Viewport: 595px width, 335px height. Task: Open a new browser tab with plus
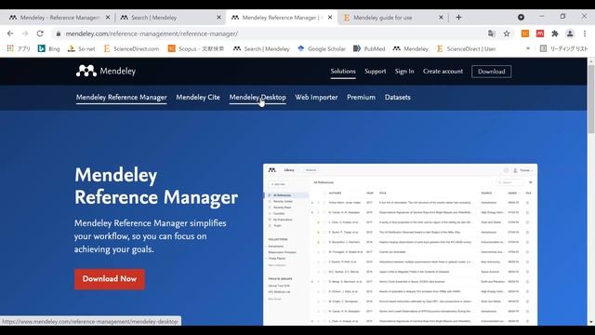coord(458,17)
